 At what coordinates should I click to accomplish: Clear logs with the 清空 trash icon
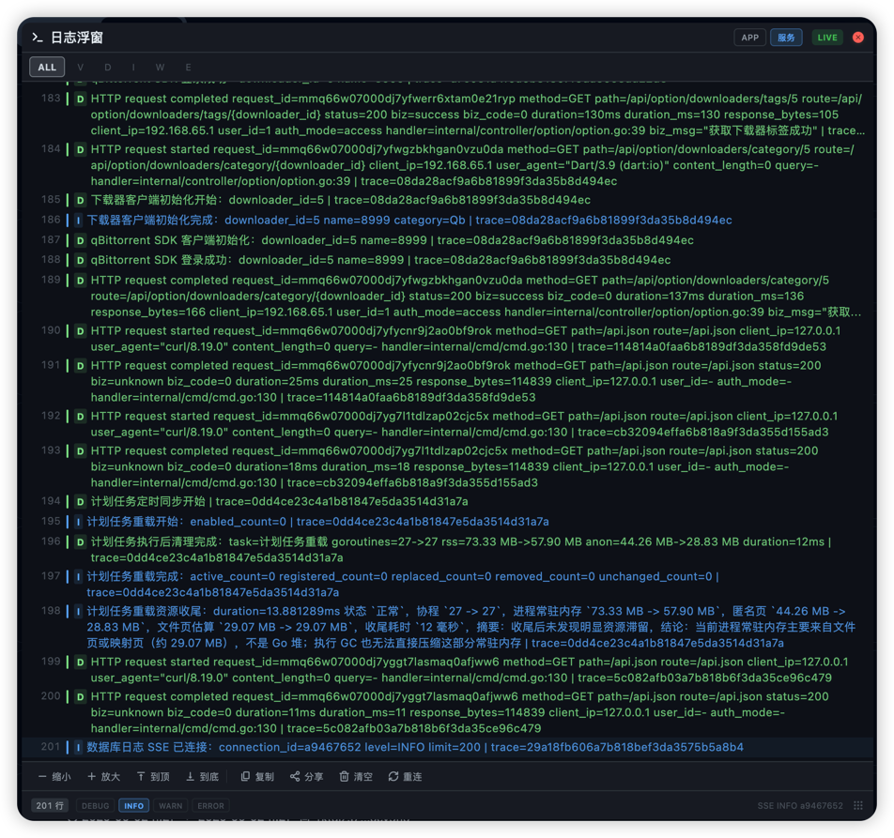pyautogui.click(x=344, y=776)
